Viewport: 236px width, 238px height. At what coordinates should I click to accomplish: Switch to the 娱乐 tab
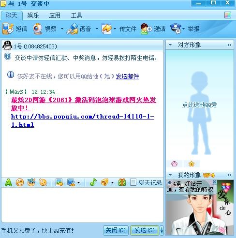point(33,15)
